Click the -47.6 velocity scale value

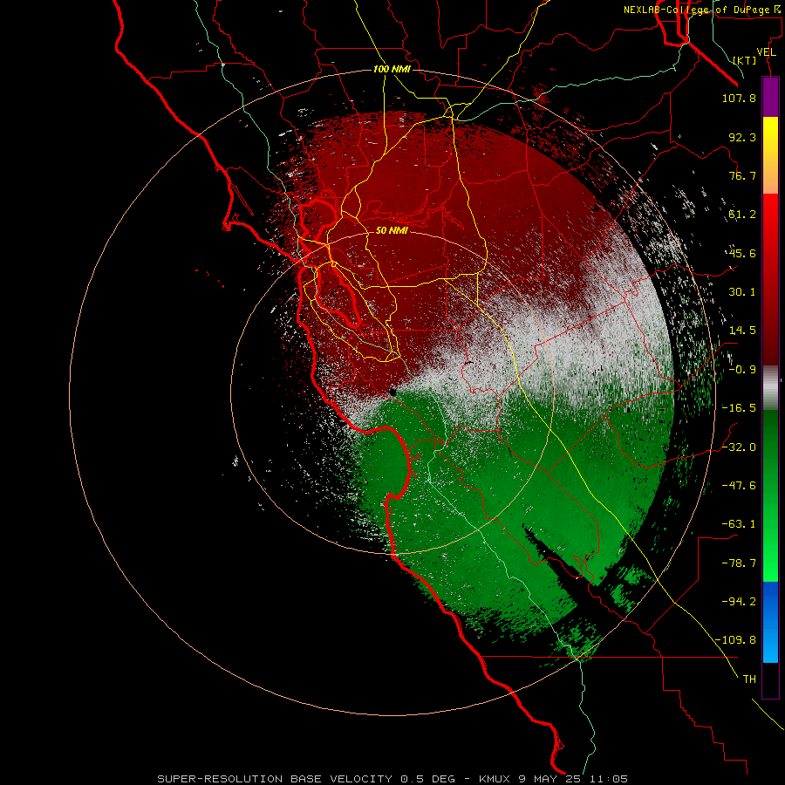coord(739,486)
